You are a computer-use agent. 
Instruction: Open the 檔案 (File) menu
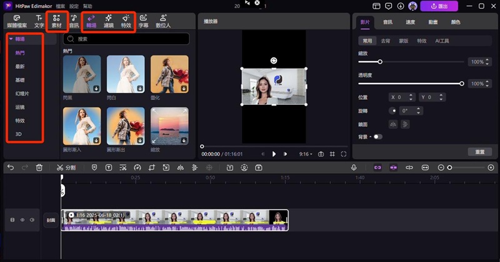click(61, 6)
